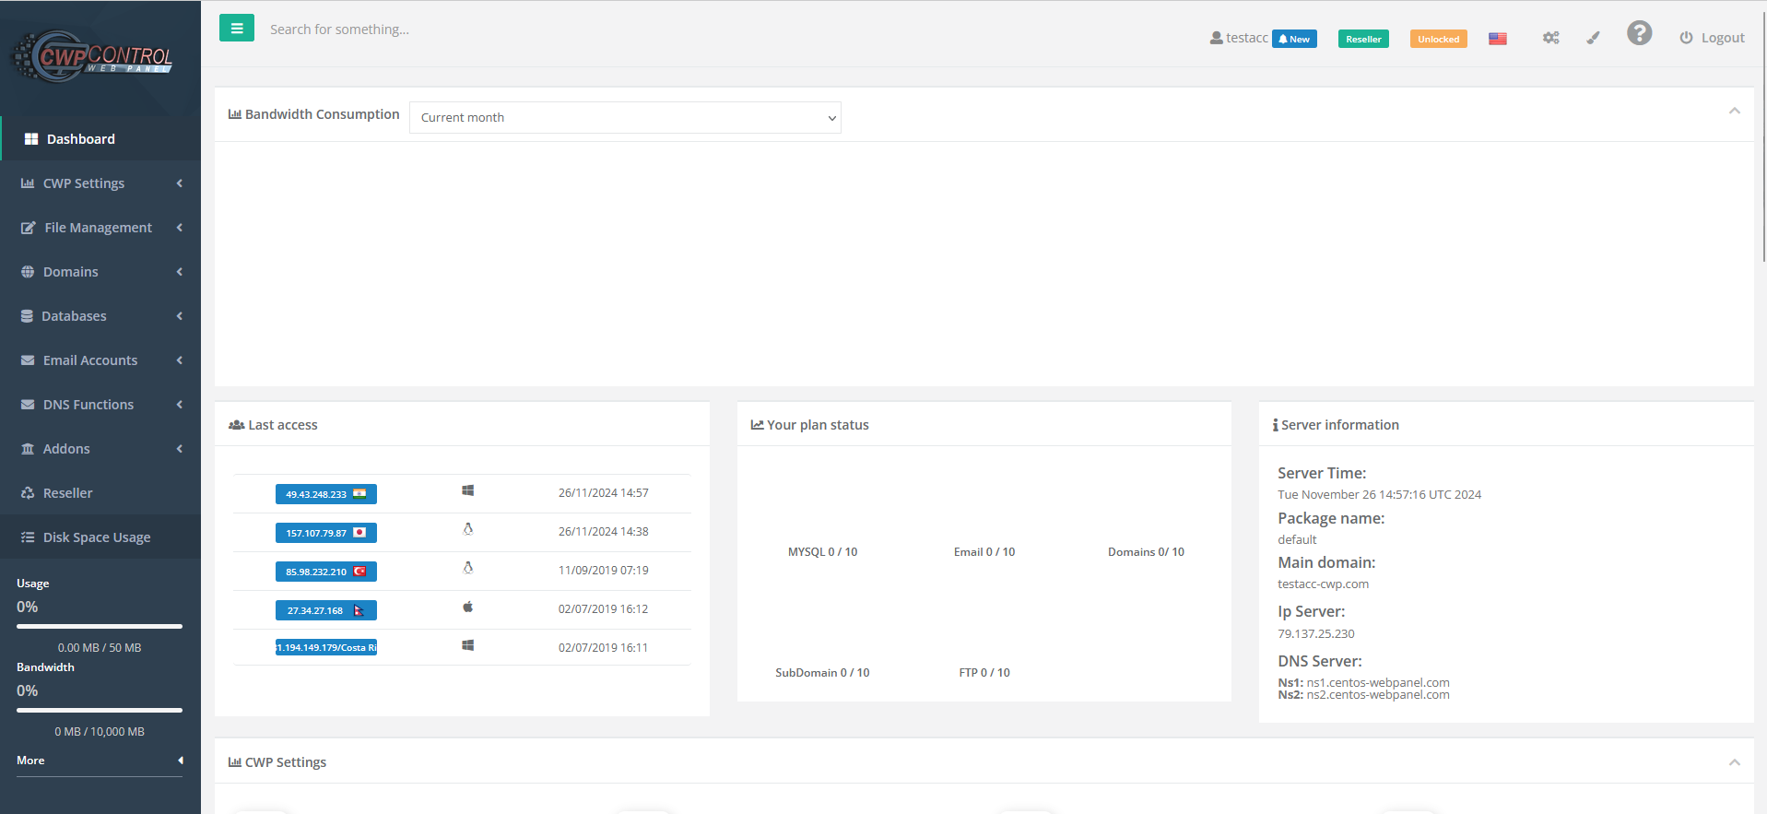The height and width of the screenshot is (814, 1767).
Task: Collapse the Bandwidth Consumption panel
Action: pyautogui.click(x=1735, y=111)
